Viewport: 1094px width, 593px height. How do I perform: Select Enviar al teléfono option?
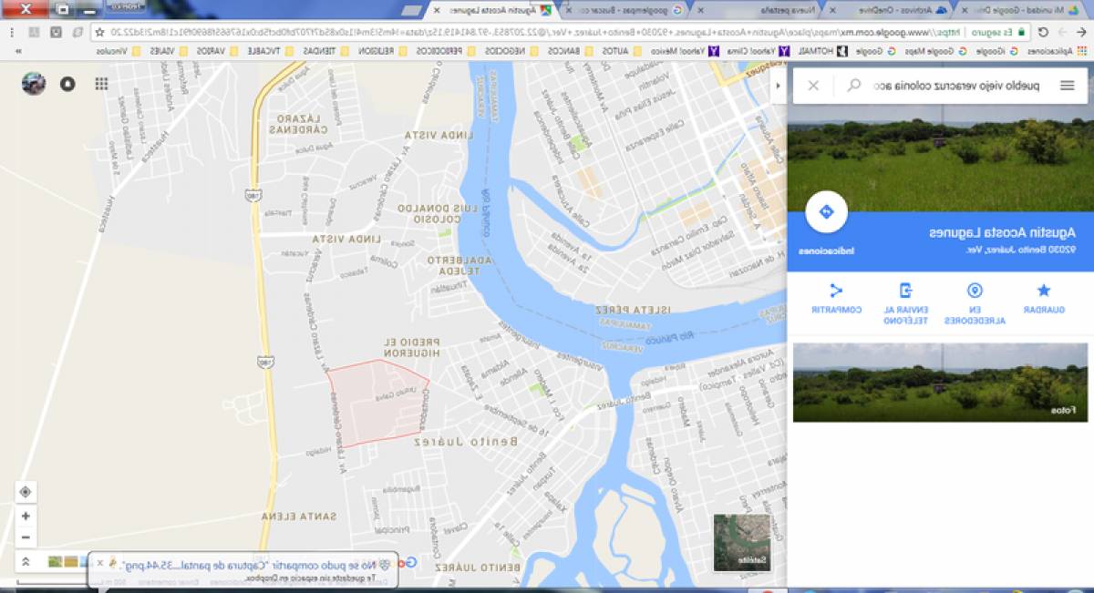pyautogui.click(x=905, y=291)
